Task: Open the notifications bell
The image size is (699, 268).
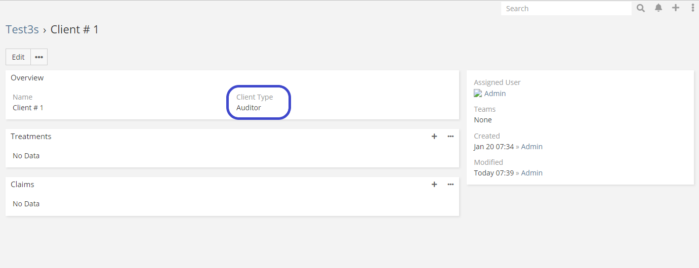Action: [x=659, y=8]
